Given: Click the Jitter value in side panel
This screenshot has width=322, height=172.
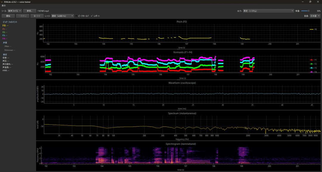Looking at the screenshot, I should point(8,46).
